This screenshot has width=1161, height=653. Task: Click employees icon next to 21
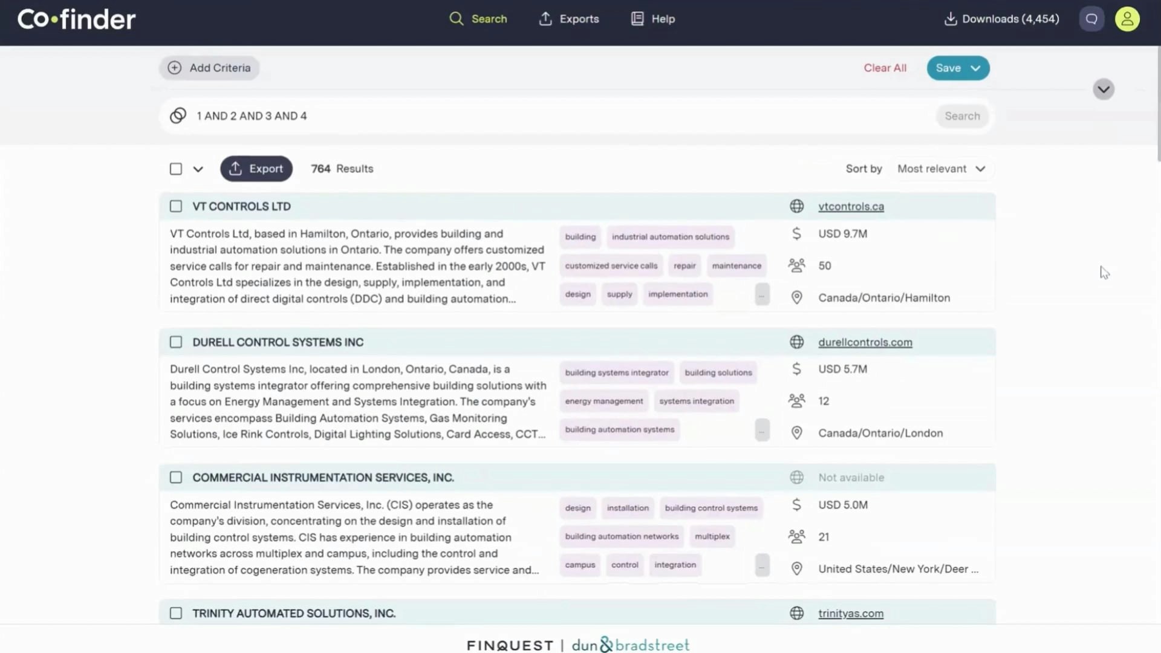coord(797,537)
